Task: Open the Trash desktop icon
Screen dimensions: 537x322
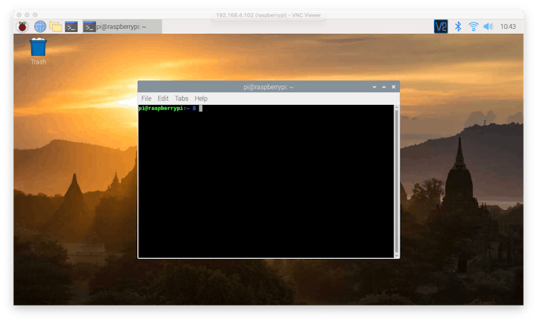Action: 38,49
